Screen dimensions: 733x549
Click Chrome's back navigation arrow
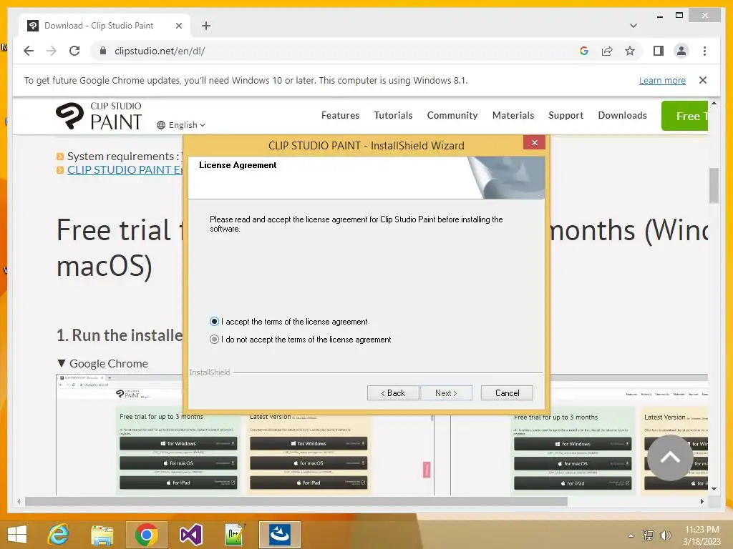pos(29,51)
